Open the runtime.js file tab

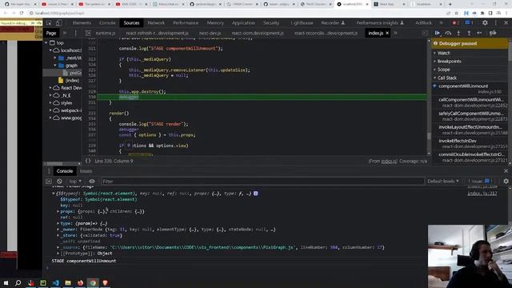tap(106, 33)
